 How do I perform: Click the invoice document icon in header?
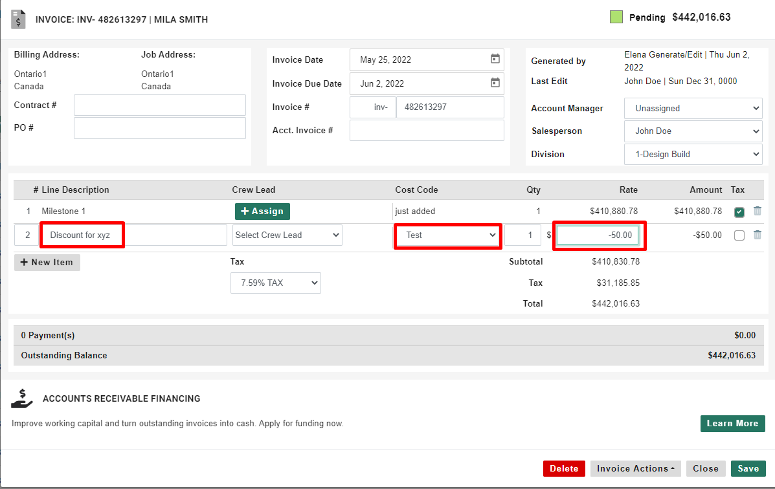click(17, 19)
